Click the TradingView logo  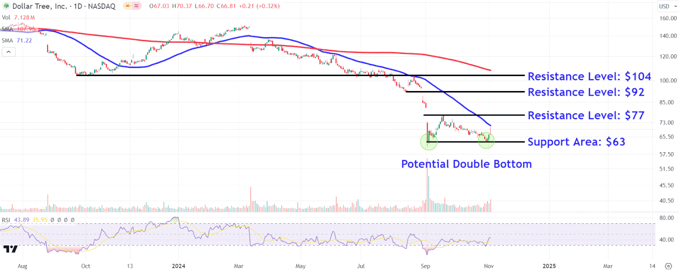point(10,249)
